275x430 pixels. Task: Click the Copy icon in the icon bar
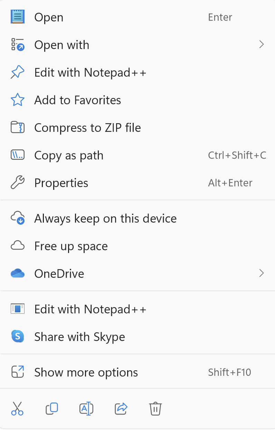pyautogui.click(x=51, y=409)
